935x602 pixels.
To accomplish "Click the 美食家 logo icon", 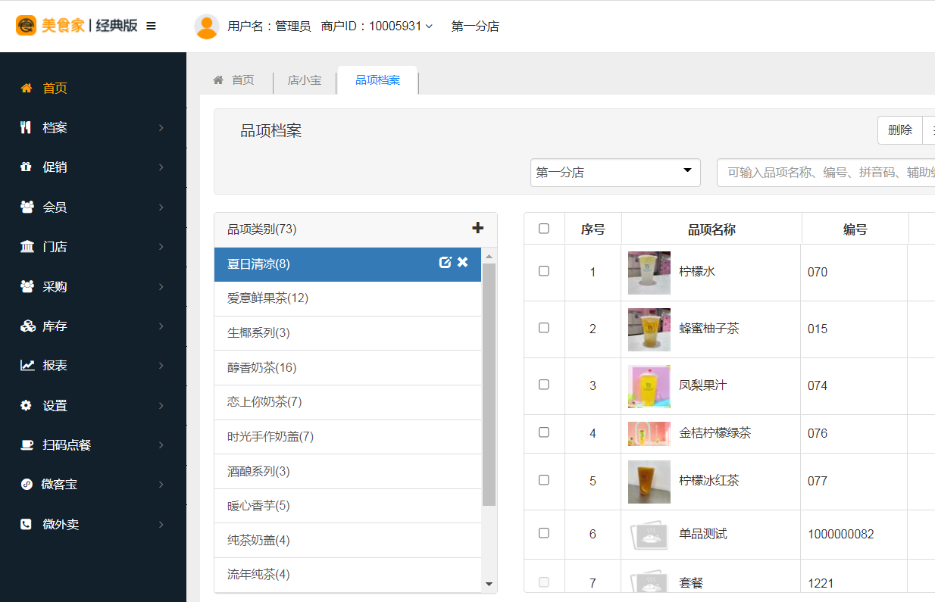I will [27, 26].
